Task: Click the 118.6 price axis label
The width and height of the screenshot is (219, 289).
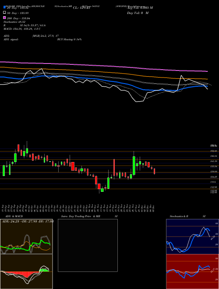Action: pyautogui.click(x=213, y=182)
